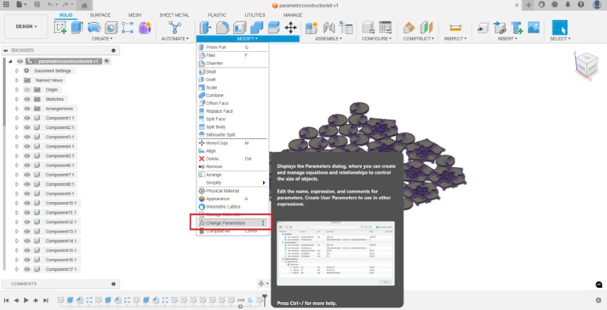This screenshot has width=607, height=310.
Task: Open the Create Form purple icon
Action: pos(145,28)
